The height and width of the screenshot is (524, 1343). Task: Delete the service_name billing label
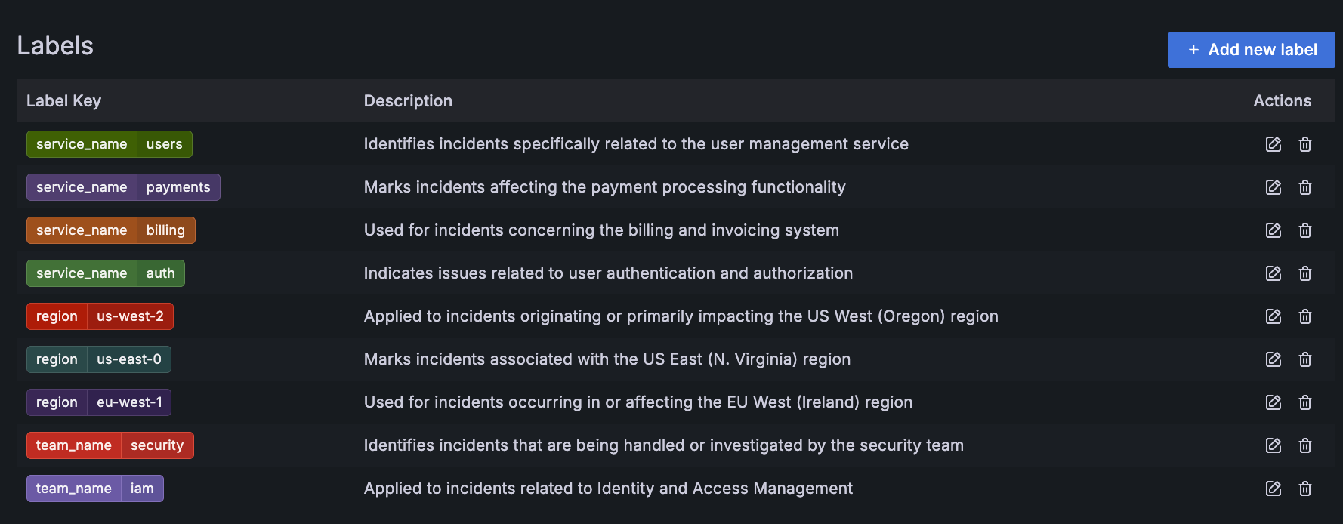(x=1305, y=230)
